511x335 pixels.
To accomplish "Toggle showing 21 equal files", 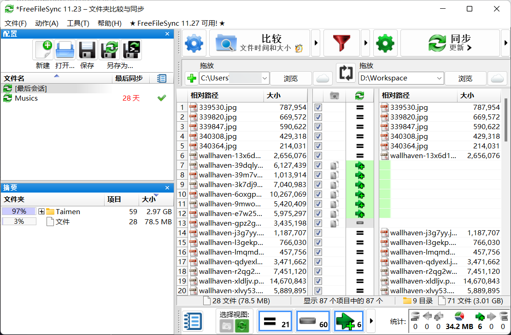I will click(x=276, y=321).
